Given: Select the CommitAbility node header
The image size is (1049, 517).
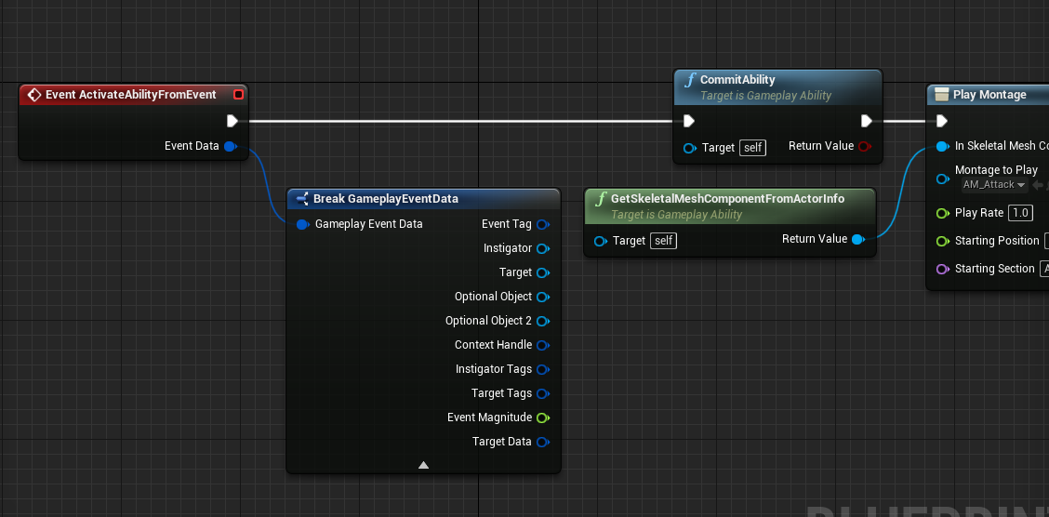Looking at the screenshot, I should (777, 87).
